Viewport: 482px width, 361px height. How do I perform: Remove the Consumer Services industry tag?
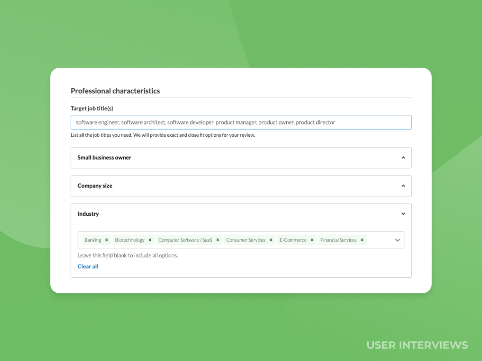271,240
